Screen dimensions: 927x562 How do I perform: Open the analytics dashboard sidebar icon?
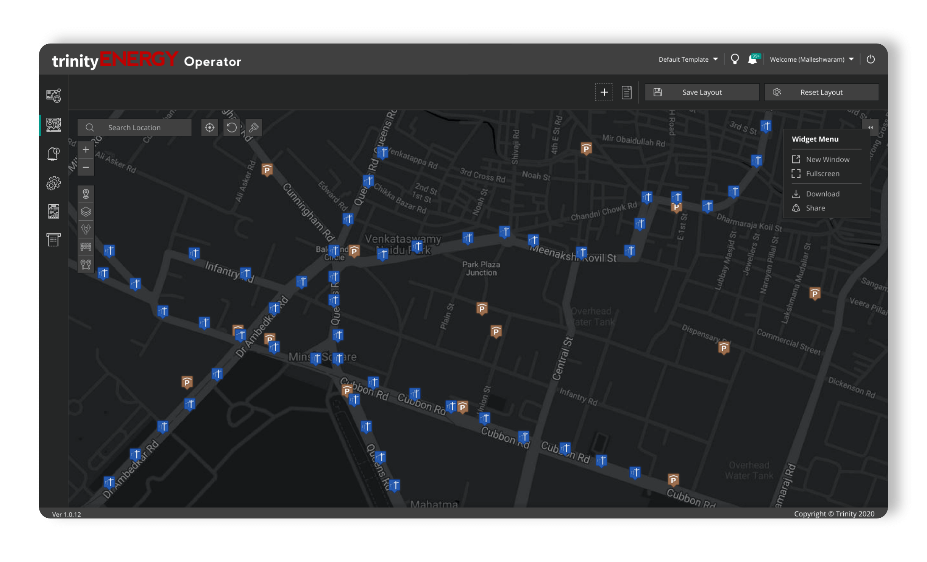tap(53, 95)
